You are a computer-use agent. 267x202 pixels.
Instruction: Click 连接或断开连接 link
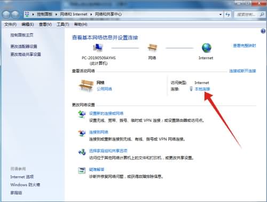pos(242,71)
